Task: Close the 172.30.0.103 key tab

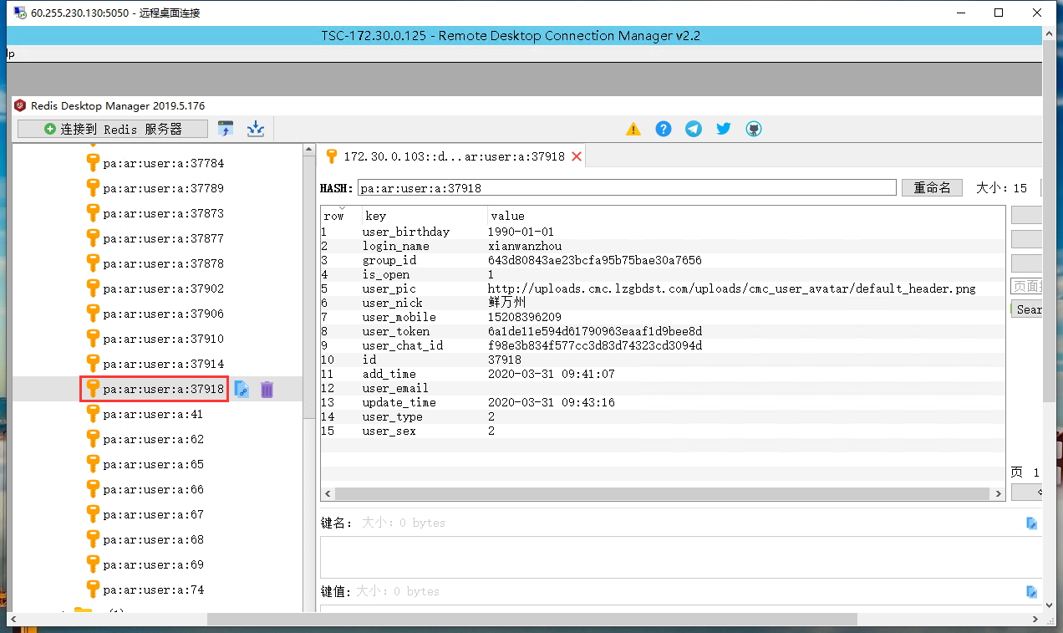Action: click(x=577, y=156)
